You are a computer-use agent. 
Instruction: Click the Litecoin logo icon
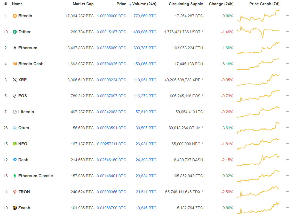(x=15, y=112)
